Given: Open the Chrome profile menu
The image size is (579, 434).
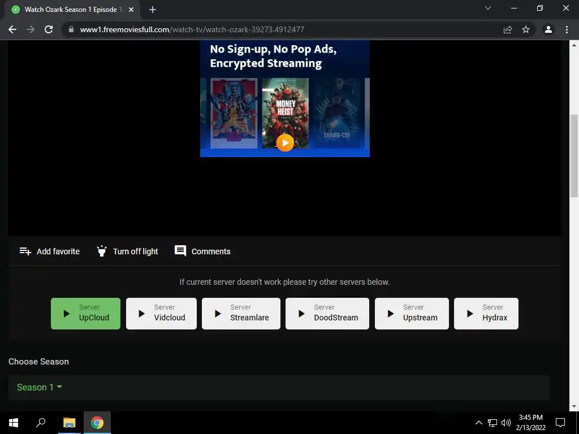Looking at the screenshot, I should click(x=548, y=29).
